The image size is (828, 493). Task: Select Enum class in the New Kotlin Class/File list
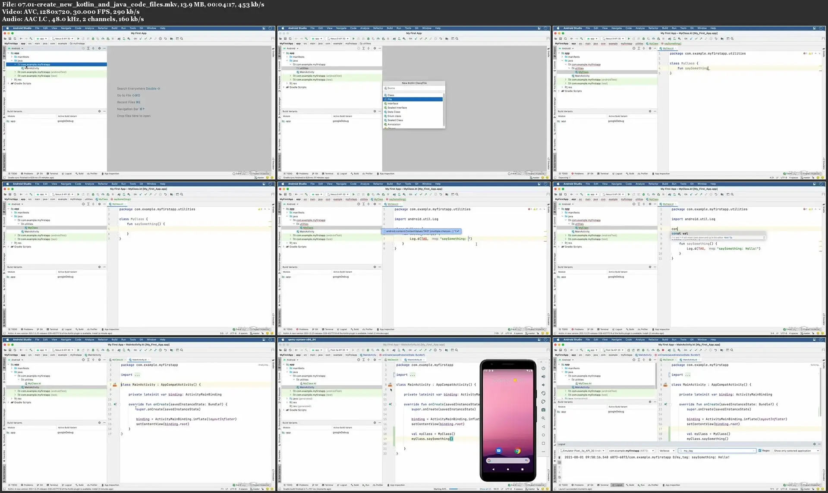pyautogui.click(x=413, y=116)
